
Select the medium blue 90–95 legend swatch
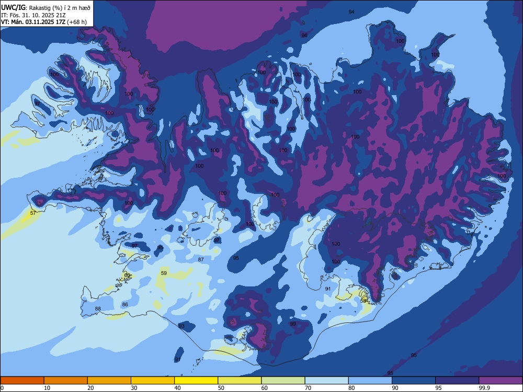[x=414, y=381]
